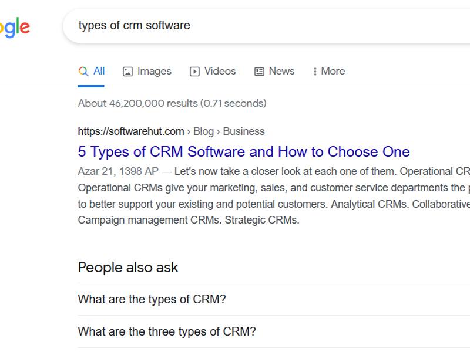Screen dimensions: 470x352
Task: Select the All results tab label
Action: [99, 71]
